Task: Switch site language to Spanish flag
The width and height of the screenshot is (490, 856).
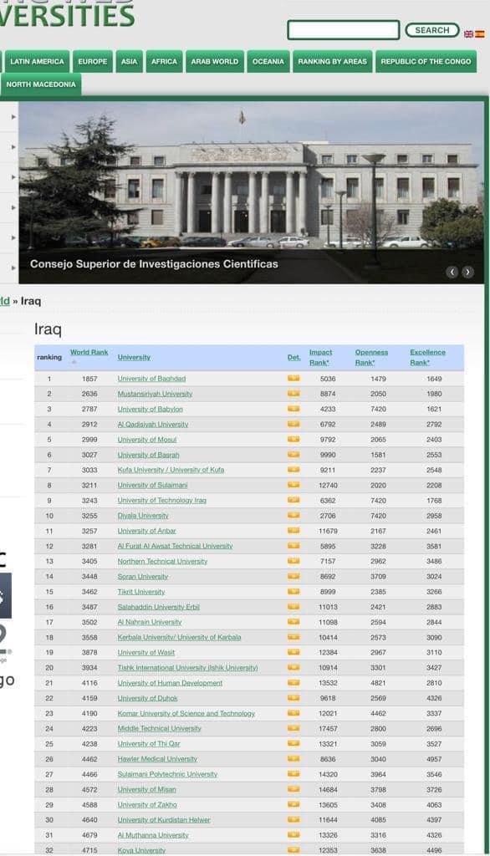Action: click(480, 33)
